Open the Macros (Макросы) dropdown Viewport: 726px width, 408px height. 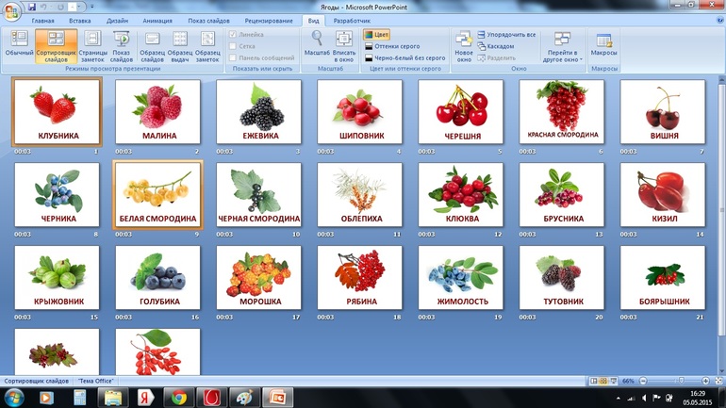point(604,44)
